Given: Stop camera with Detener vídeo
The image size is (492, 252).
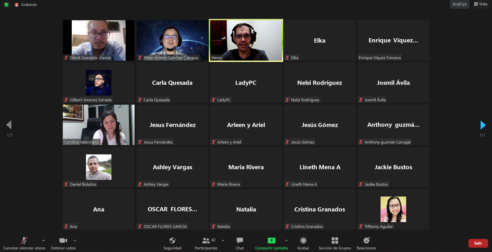Looking at the screenshot, I should [63, 241].
